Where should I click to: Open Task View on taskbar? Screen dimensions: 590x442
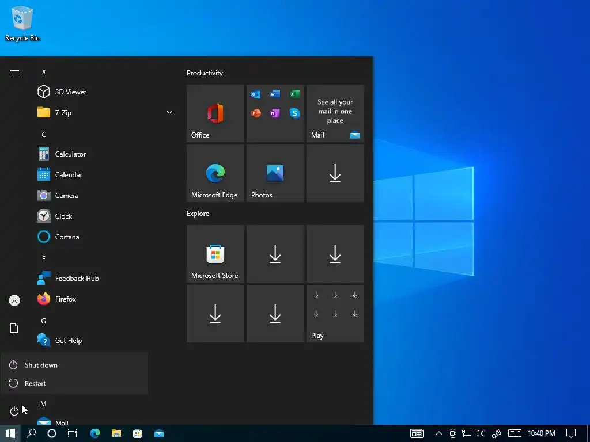72,433
